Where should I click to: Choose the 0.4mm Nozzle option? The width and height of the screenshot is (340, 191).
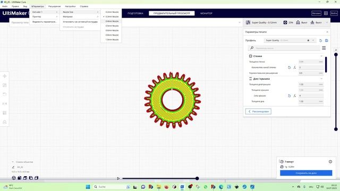click(x=111, y=21)
